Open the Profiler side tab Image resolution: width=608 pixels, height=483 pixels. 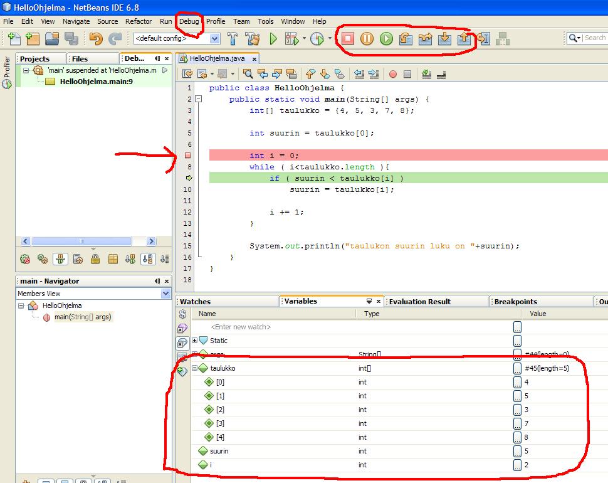pos(7,72)
